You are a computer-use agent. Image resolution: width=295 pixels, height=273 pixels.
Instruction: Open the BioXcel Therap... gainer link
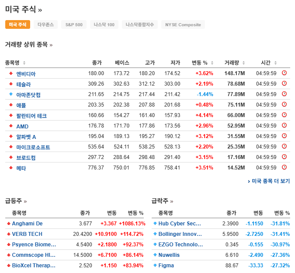point(34,266)
